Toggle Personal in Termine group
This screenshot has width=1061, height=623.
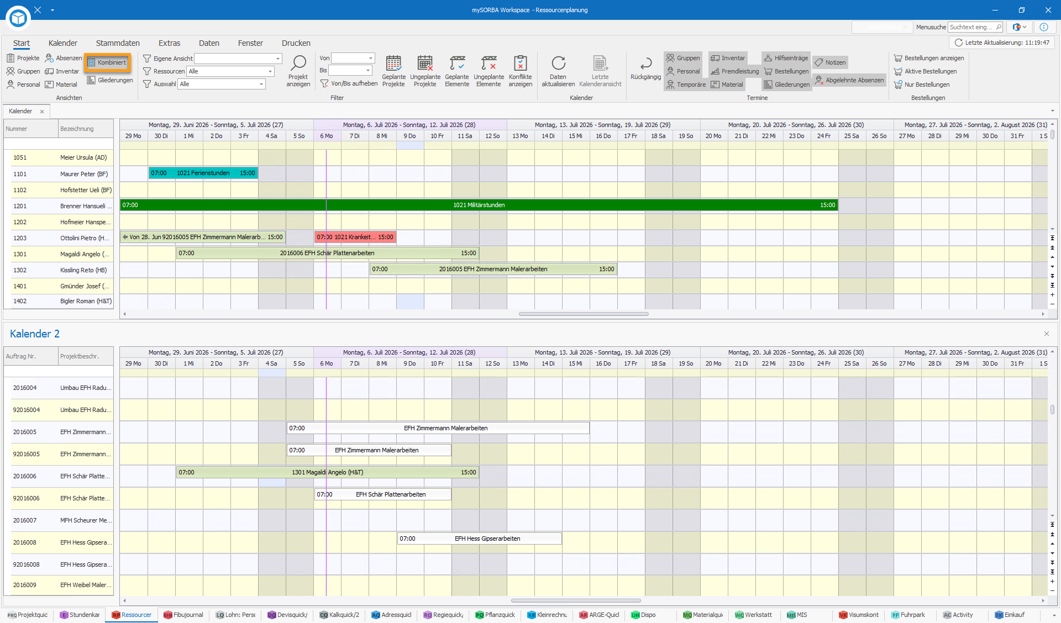point(683,71)
